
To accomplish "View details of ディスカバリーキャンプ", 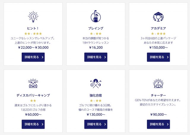I will click(x=33, y=124).
